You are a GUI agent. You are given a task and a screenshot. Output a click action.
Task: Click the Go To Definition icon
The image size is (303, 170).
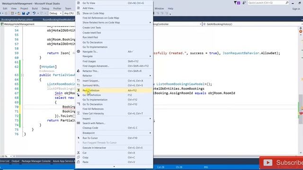click(78, 95)
